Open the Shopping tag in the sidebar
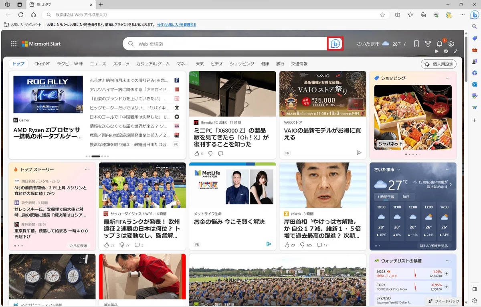Viewport: 481px width, 307px height. tap(475, 38)
